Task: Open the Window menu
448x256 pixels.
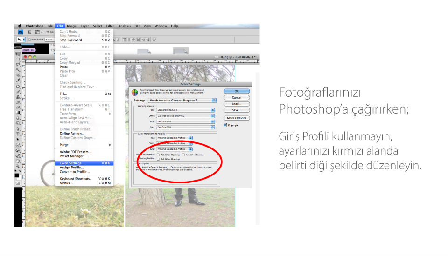Action: pos(161,26)
